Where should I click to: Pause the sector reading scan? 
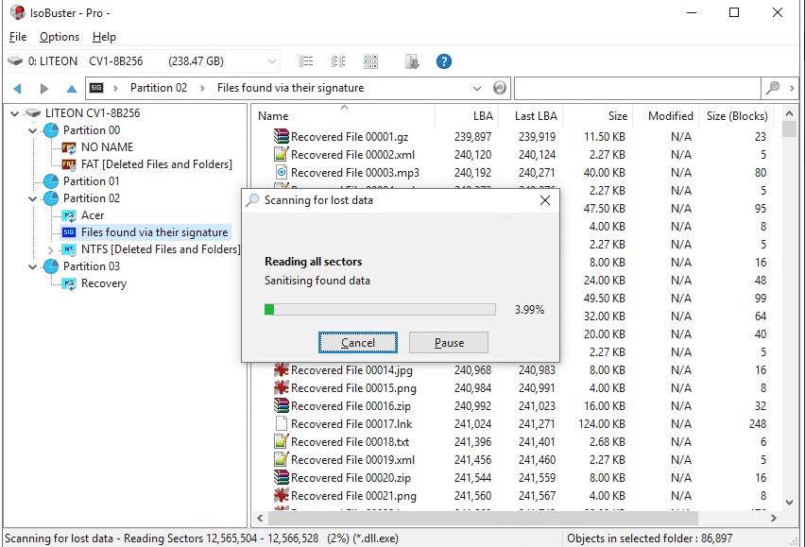pos(449,342)
